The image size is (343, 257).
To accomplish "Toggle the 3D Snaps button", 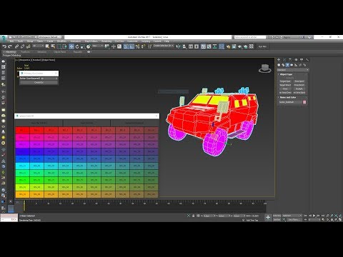I will (x=126, y=46).
